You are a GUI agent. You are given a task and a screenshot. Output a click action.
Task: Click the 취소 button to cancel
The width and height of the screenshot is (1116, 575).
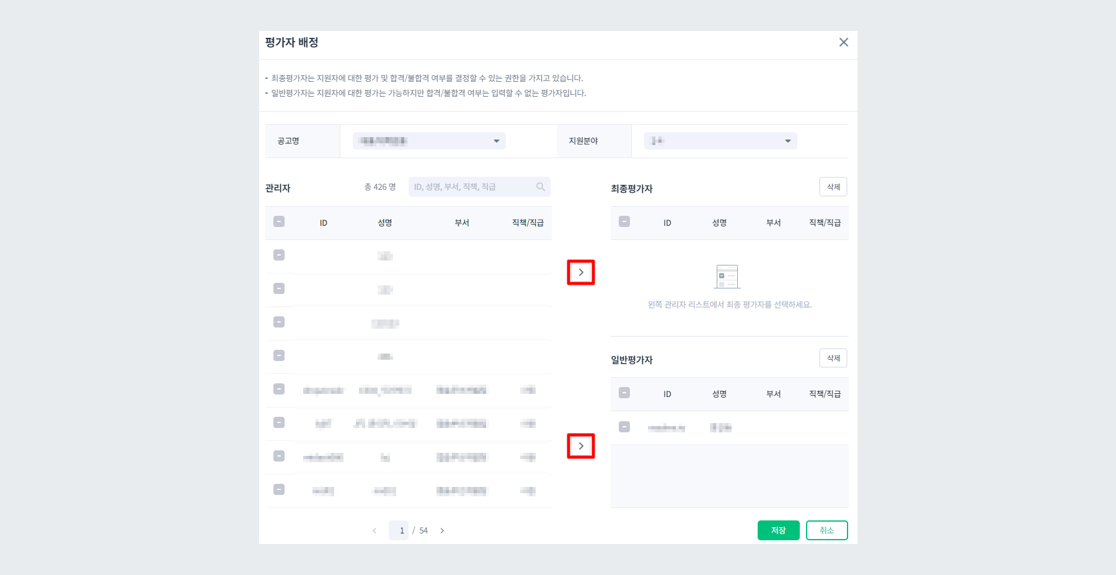tap(826, 530)
